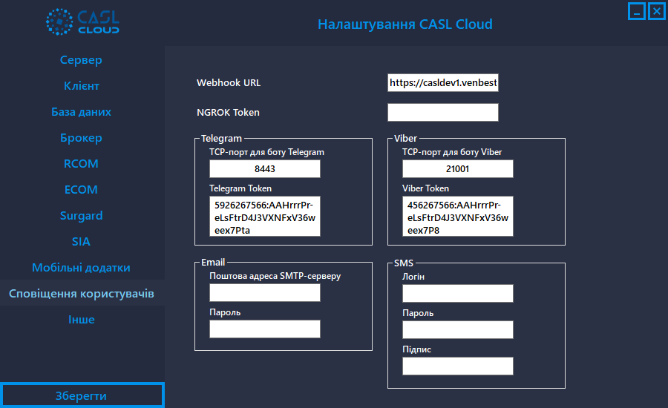Edit Telegram bot TCP port 8443

(264, 168)
